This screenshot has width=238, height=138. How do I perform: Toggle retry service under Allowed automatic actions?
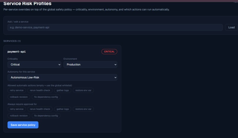(x=17, y=90)
